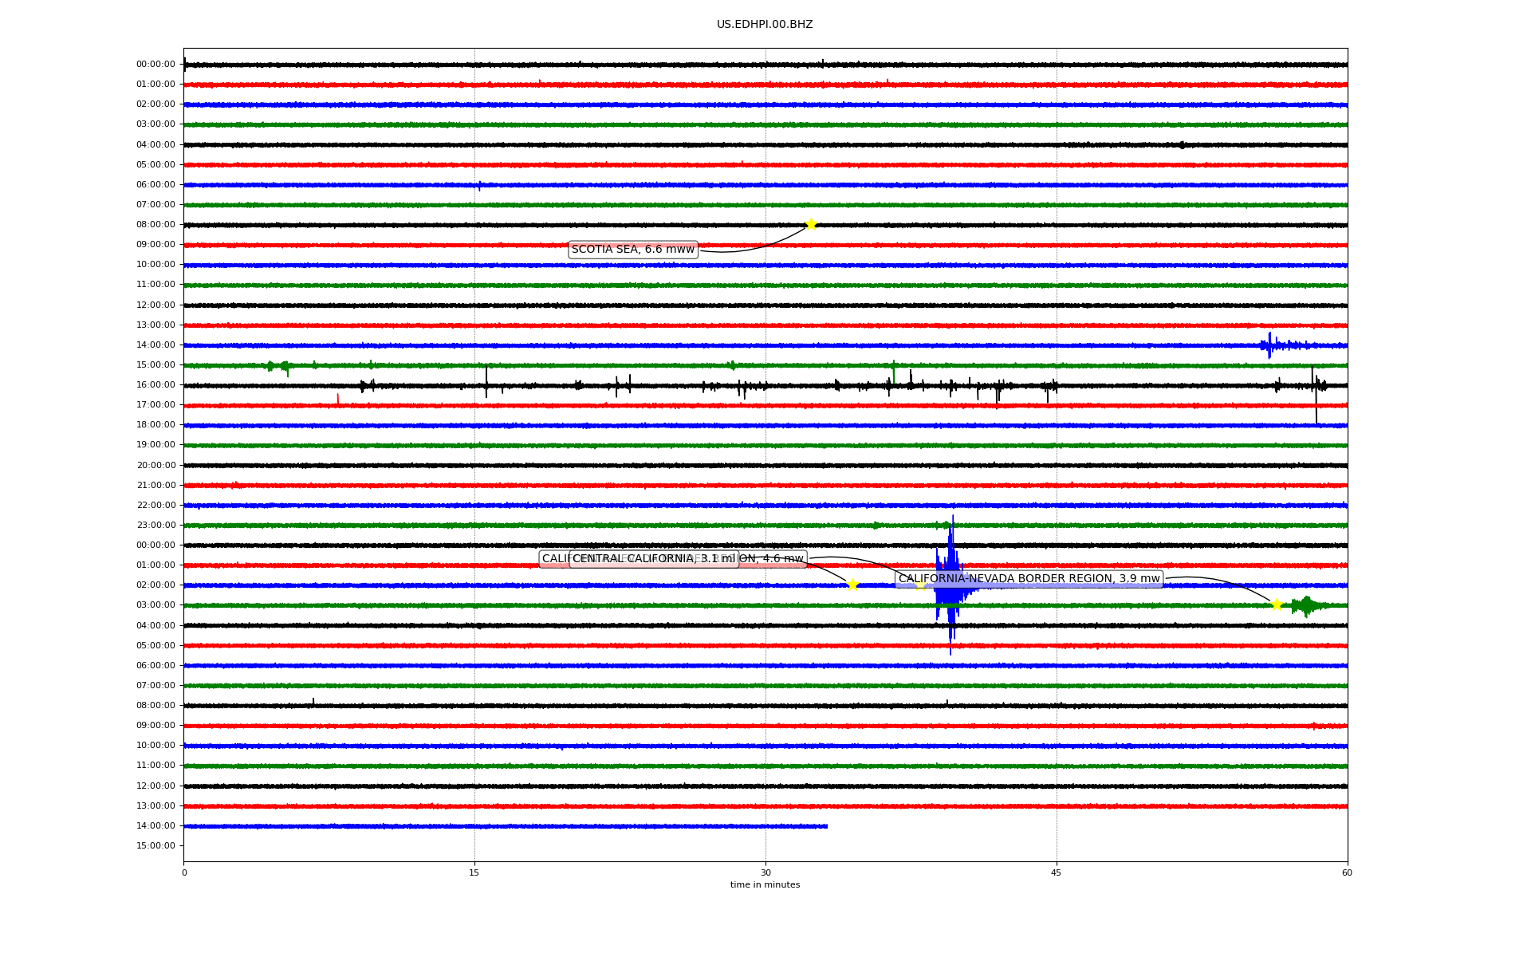Click the fully visible star on the 02:00:00 blue trace
1531x957 pixels.
[852, 585]
